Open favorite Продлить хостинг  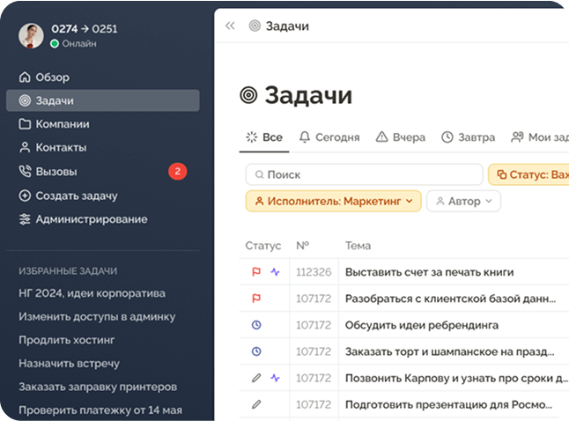pos(67,340)
